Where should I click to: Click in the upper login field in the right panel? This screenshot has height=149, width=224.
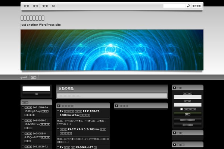point(187,97)
